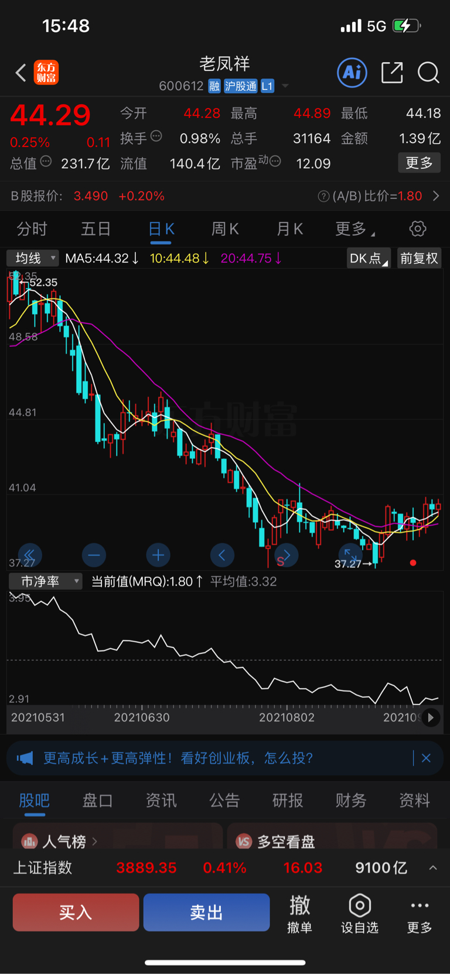The height and width of the screenshot is (974, 450).
Task: Tap the 东方财富 app logo
Action: [46, 73]
